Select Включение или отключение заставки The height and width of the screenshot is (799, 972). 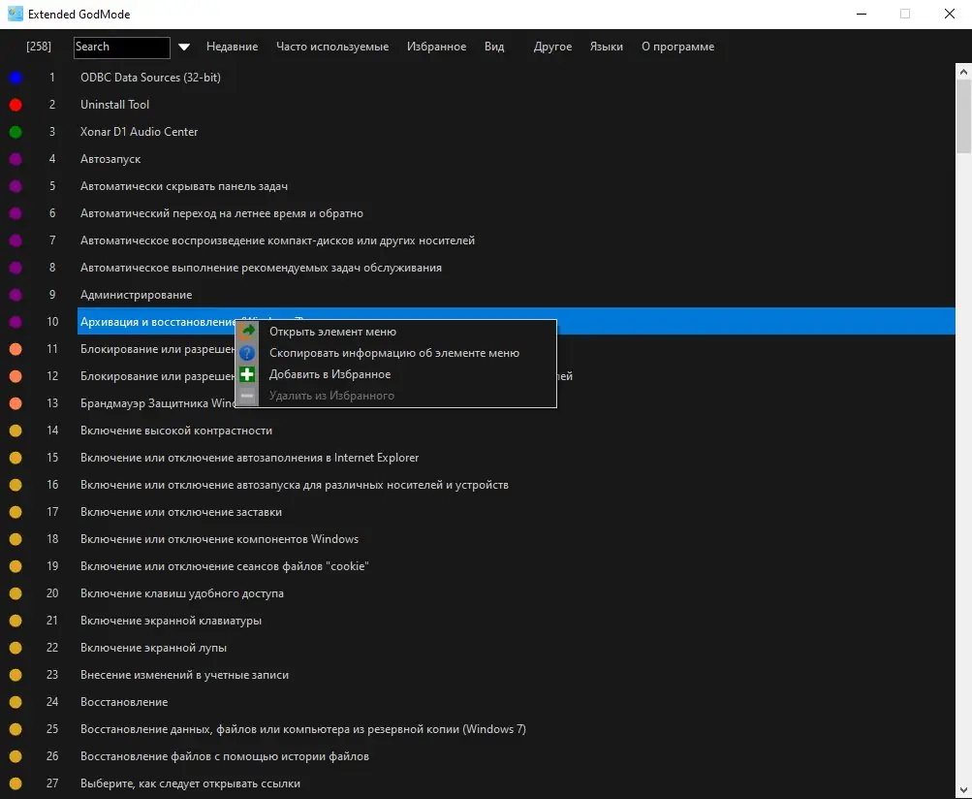click(181, 512)
